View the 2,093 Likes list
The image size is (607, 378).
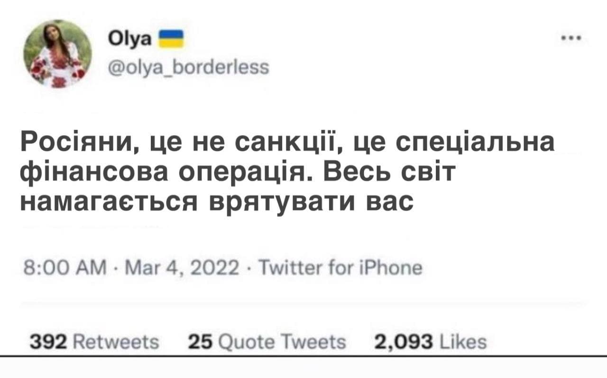click(430, 342)
